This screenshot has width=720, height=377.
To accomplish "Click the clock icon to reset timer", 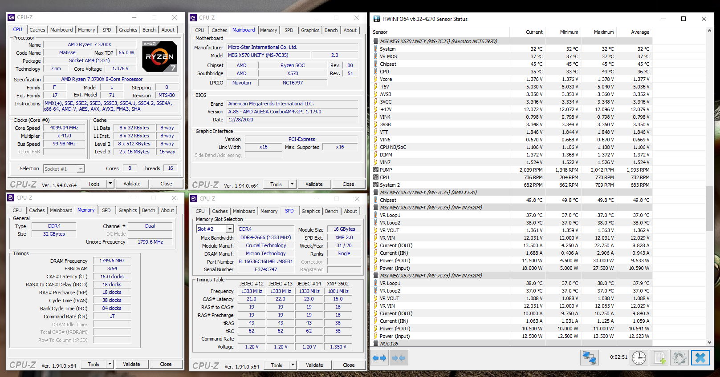I will (639, 357).
